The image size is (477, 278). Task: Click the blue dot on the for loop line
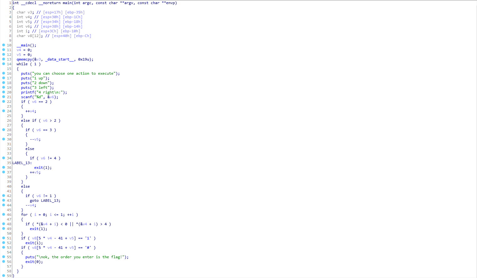(x=3, y=214)
